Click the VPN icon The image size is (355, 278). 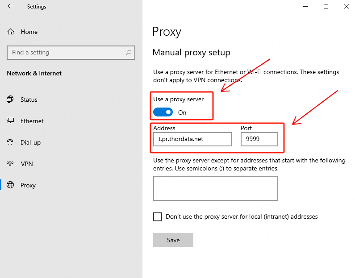point(10,163)
